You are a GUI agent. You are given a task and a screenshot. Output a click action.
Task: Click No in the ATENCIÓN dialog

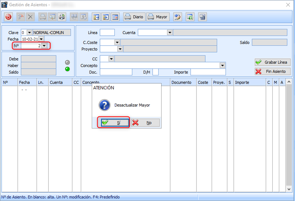145,123
